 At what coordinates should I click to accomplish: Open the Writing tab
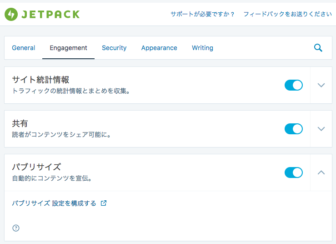point(202,48)
